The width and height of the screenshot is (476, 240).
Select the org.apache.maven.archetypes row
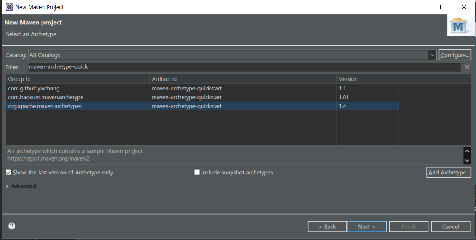[x=202, y=106]
